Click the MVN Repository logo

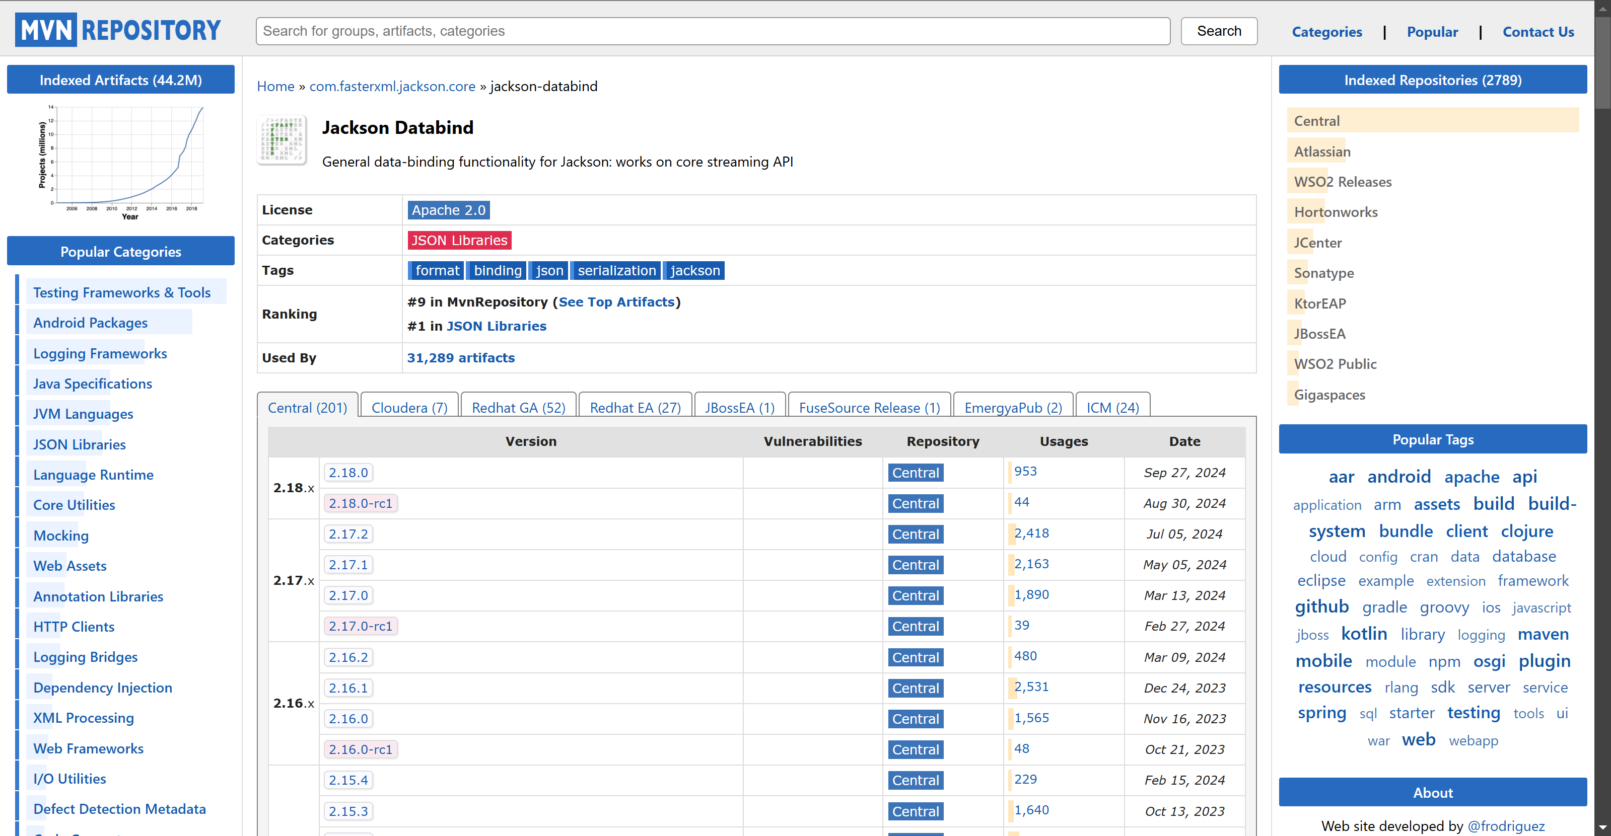click(x=118, y=30)
